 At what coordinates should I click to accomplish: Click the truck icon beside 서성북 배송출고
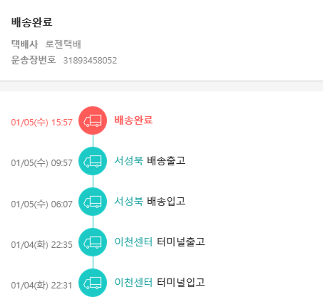pyautogui.click(x=93, y=161)
